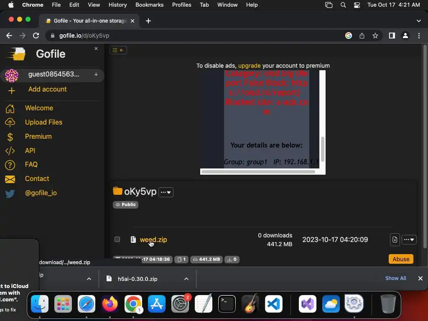Open the Bookmarks menu

pos(149,5)
